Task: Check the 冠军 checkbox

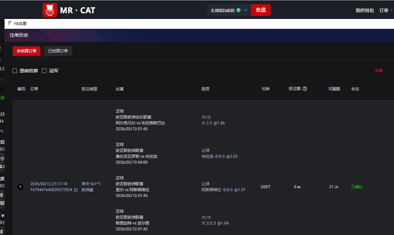Action: point(44,70)
